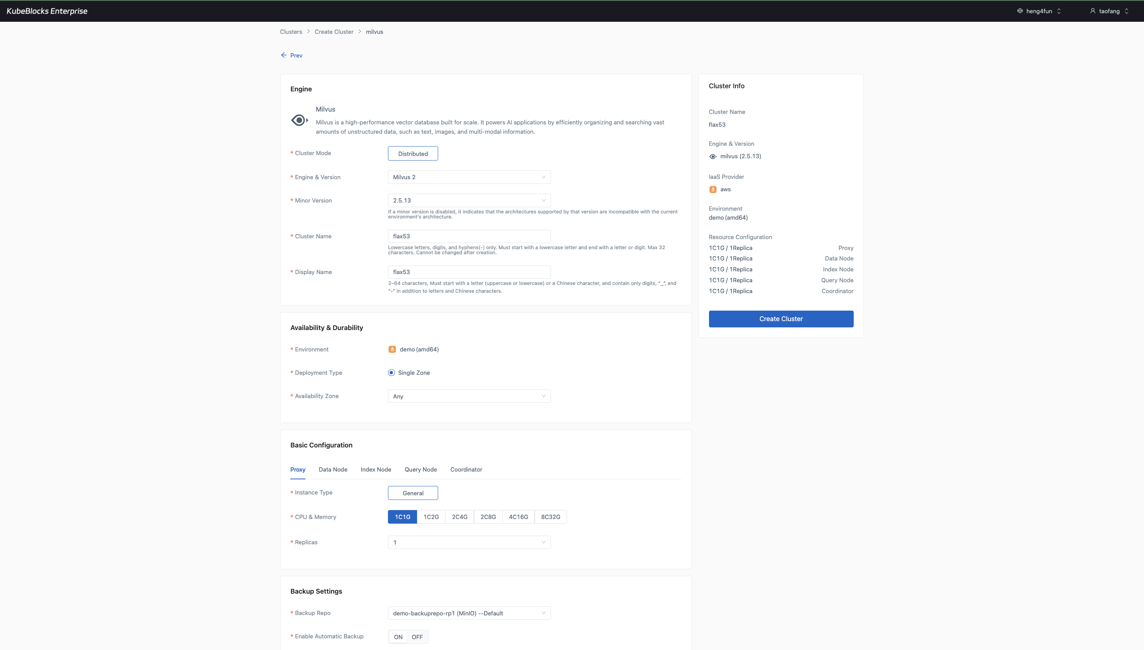Select the 2C8G CPU & Memory option

tap(488, 517)
